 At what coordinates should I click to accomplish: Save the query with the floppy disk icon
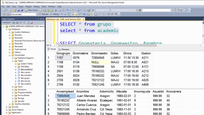(18, 10)
